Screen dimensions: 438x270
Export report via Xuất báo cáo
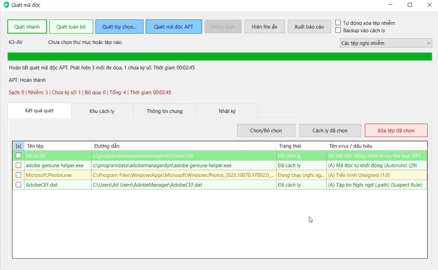tap(309, 27)
